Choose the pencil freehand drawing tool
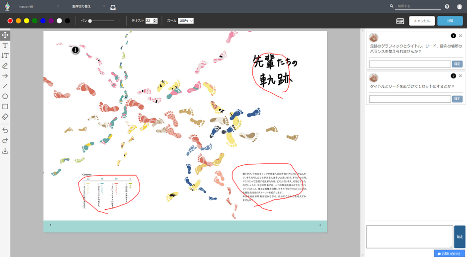Screen dimensions: 467x257 coord(5,65)
